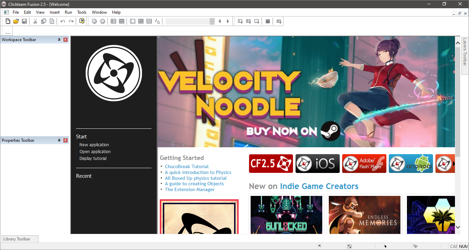
Task: Open A guide to creating Objects link
Action: click(x=194, y=184)
